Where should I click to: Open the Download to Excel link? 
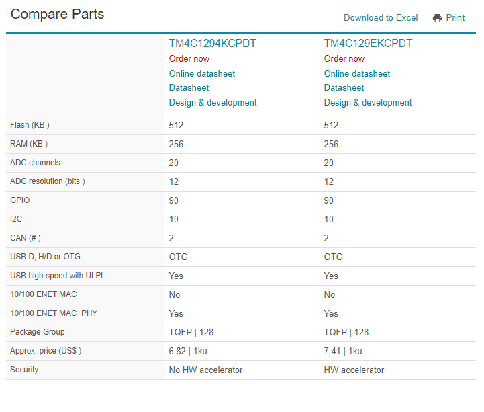(x=381, y=18)
